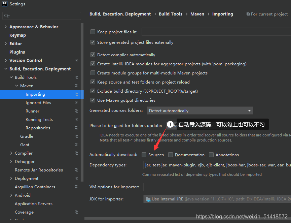Click the settings search input field

click(42, 16)
